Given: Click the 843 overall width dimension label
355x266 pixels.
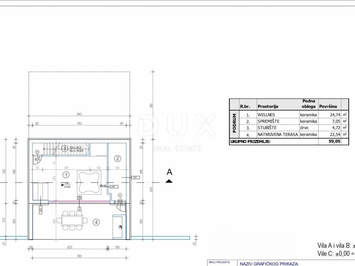Looking at the screenshot, I should 79,114.
